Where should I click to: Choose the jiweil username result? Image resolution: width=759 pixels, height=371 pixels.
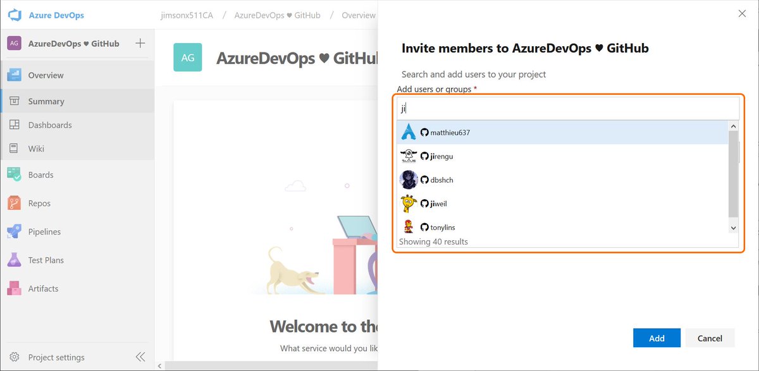click(x=438, y=204)
